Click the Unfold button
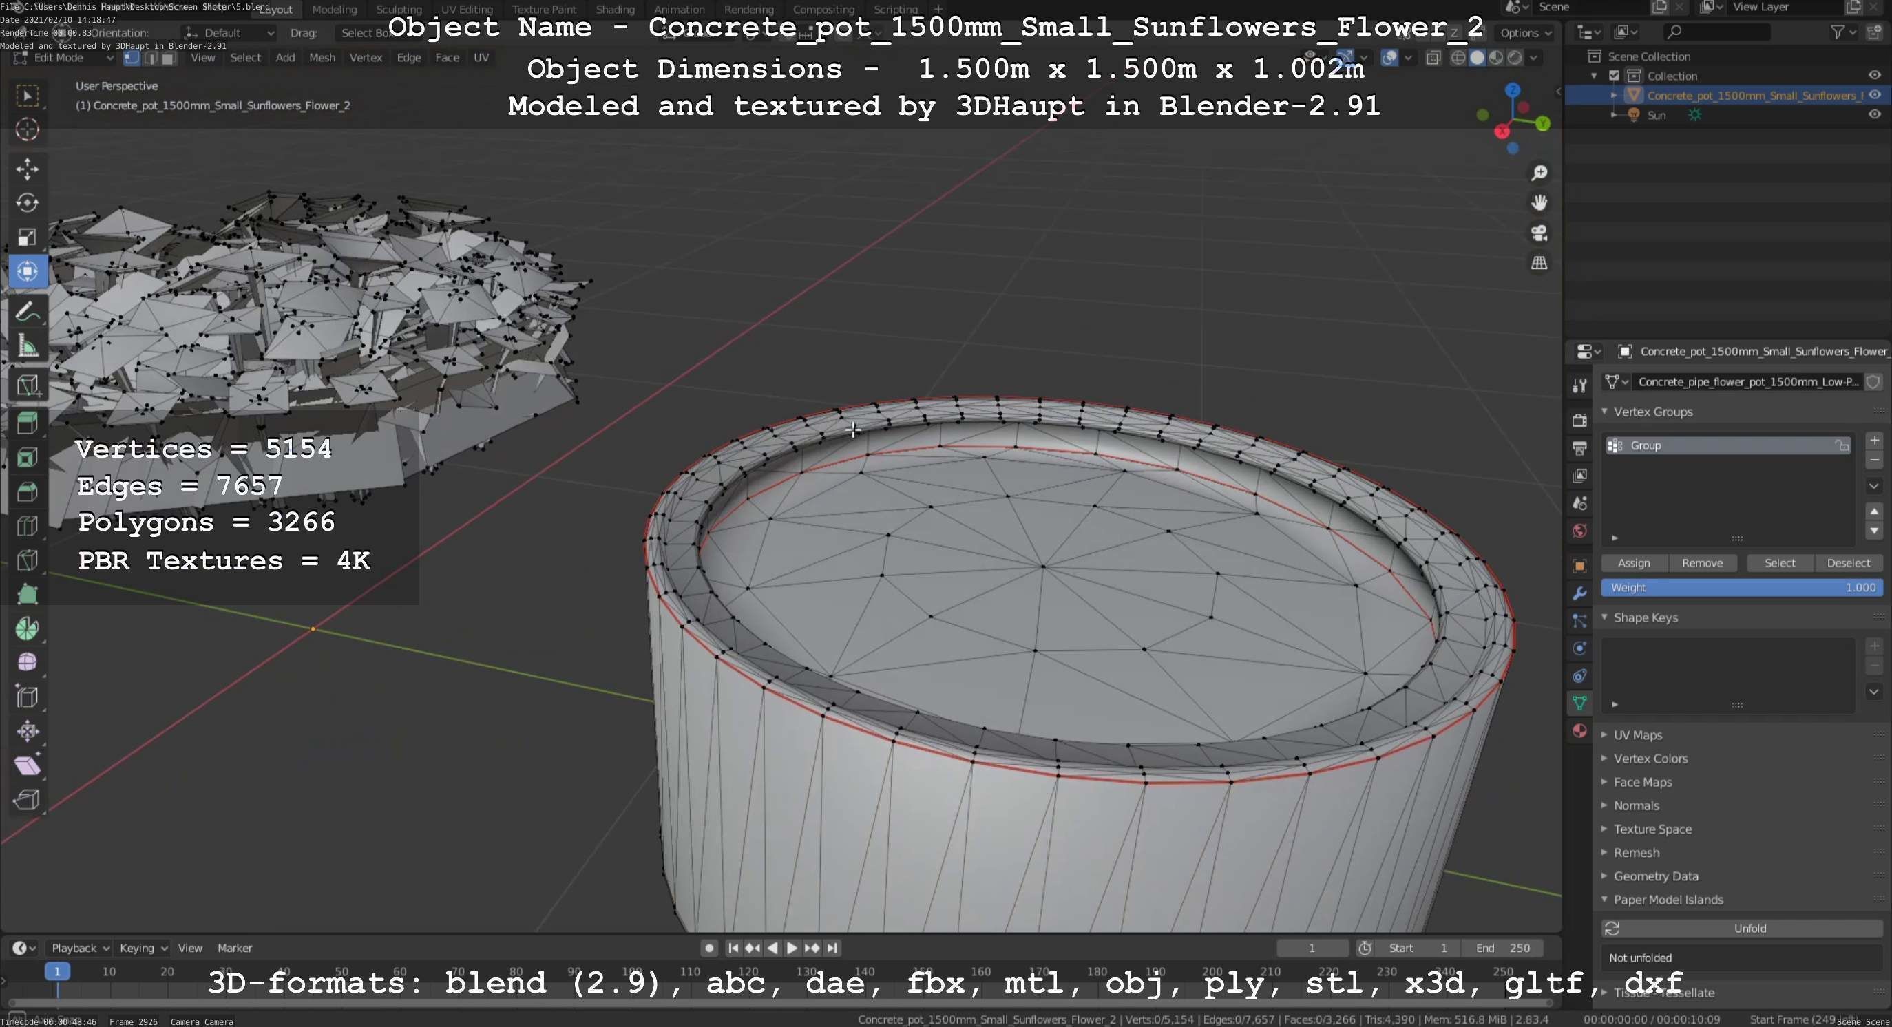Screen dimensions: 1892x1027 click(1741, 929)
